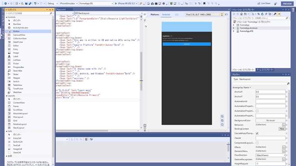Image resolution: width=296 pixels, height=166 pixels.
Task: Click the editor horizontal scrollbar
Action: point(82,131)
